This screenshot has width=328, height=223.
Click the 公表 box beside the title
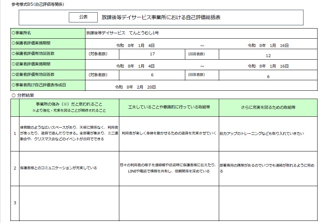tap(83, 17)
